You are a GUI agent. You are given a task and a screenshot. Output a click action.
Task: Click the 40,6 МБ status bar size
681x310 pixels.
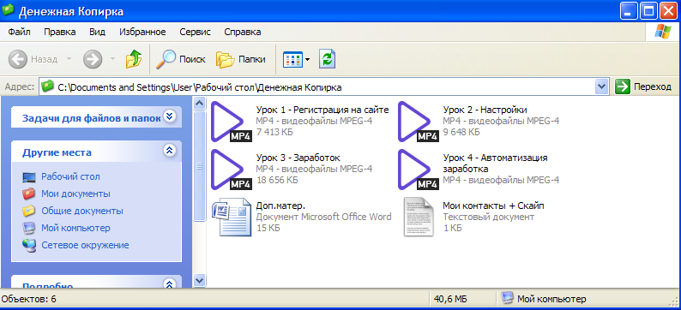tap(450, 299)
